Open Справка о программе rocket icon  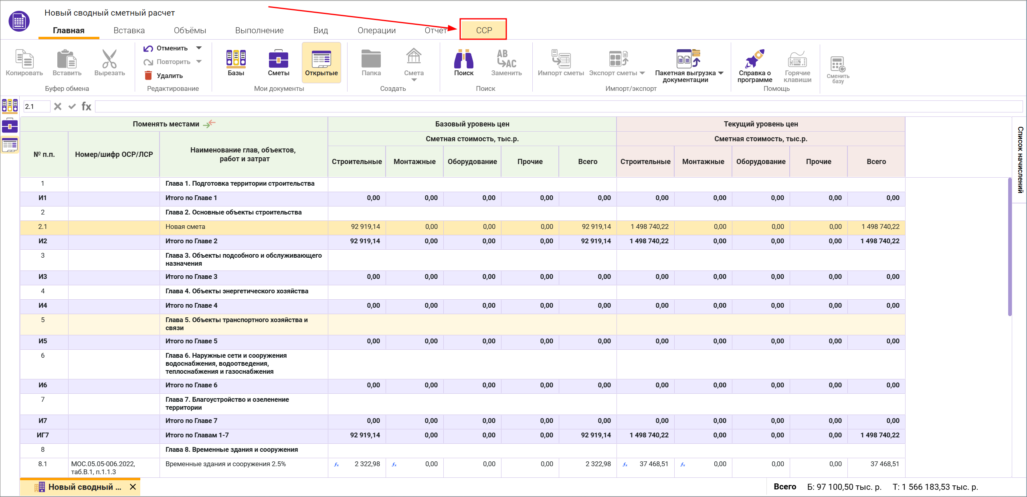754,59
